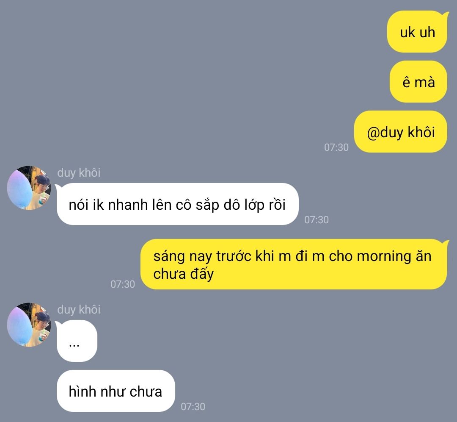Select the 'hình như chưa' message bubble
The height and width of the screenshot is (422, 457).
point(116,391)
